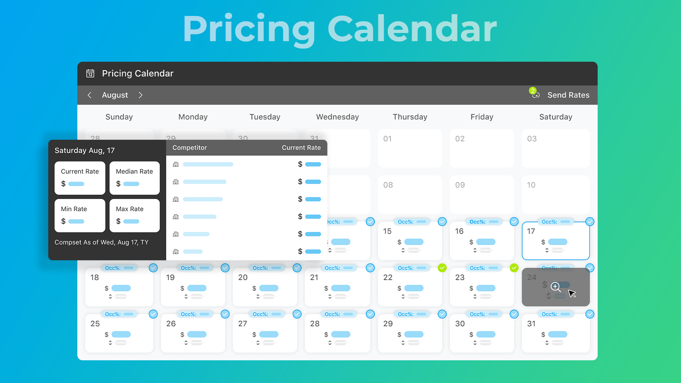
Task: Click the cloud upload icon with badge
Action: [x=536, y=95]
